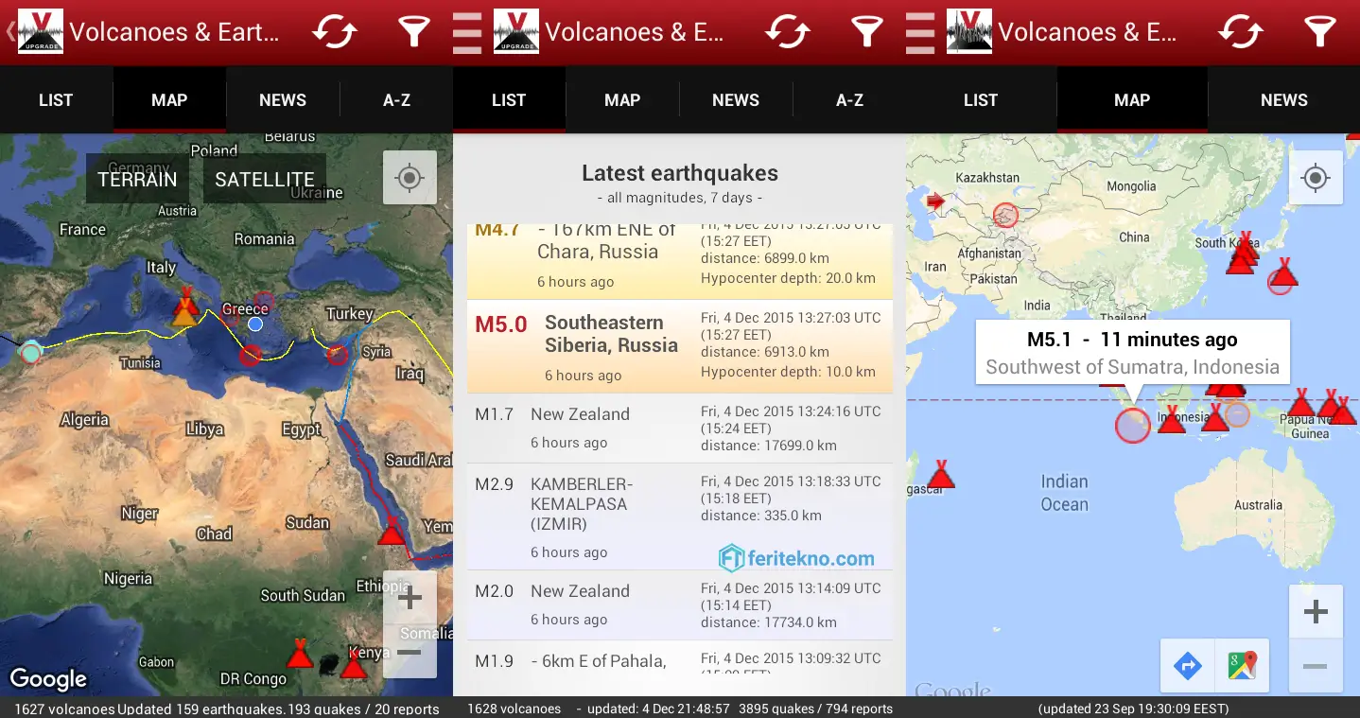Tap '1627 volcanoes' status text in left panel

click(64, 709)
